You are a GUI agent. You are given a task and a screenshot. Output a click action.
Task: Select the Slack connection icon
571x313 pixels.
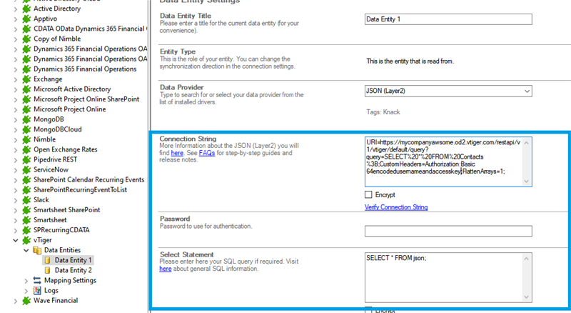pyautogui.click(x=26, y=200)
